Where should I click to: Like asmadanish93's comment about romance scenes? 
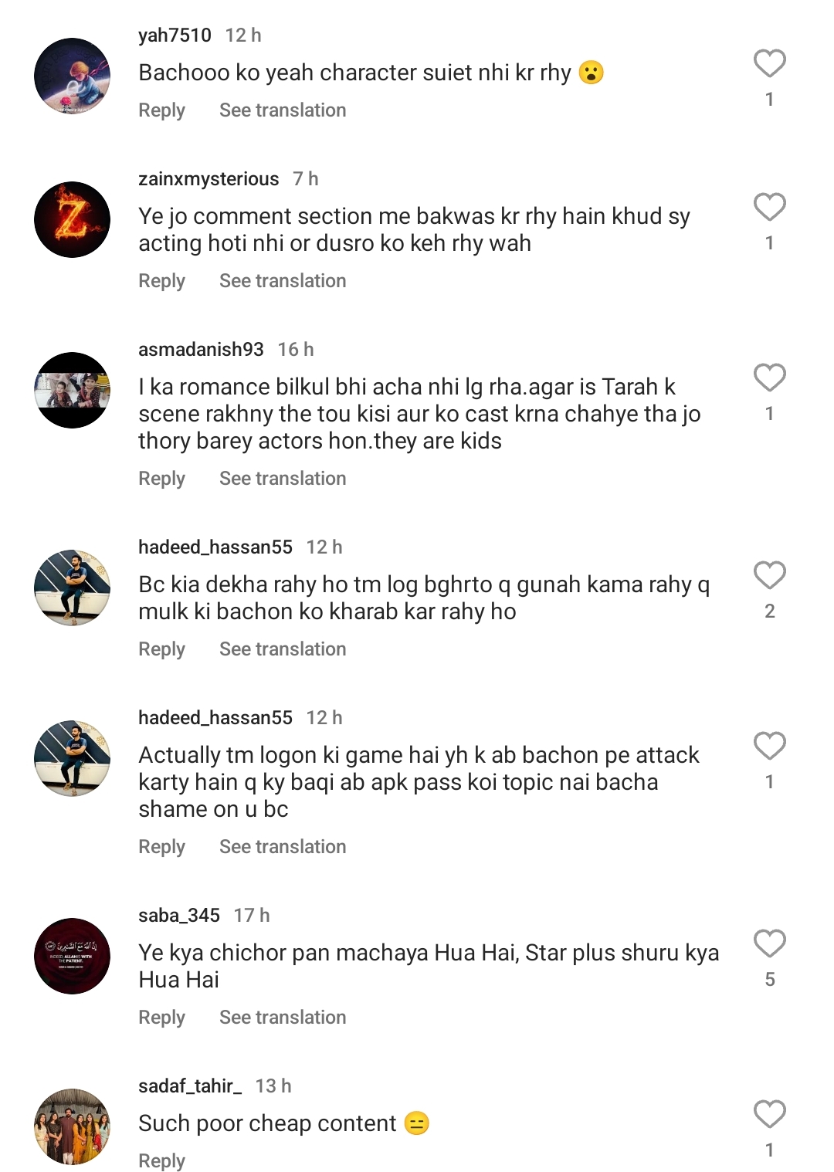pos(769,378)
